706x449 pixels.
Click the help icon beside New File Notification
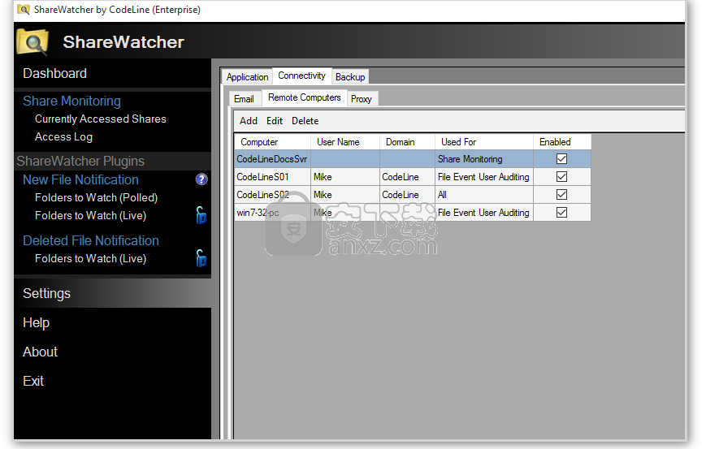point(201,179)
